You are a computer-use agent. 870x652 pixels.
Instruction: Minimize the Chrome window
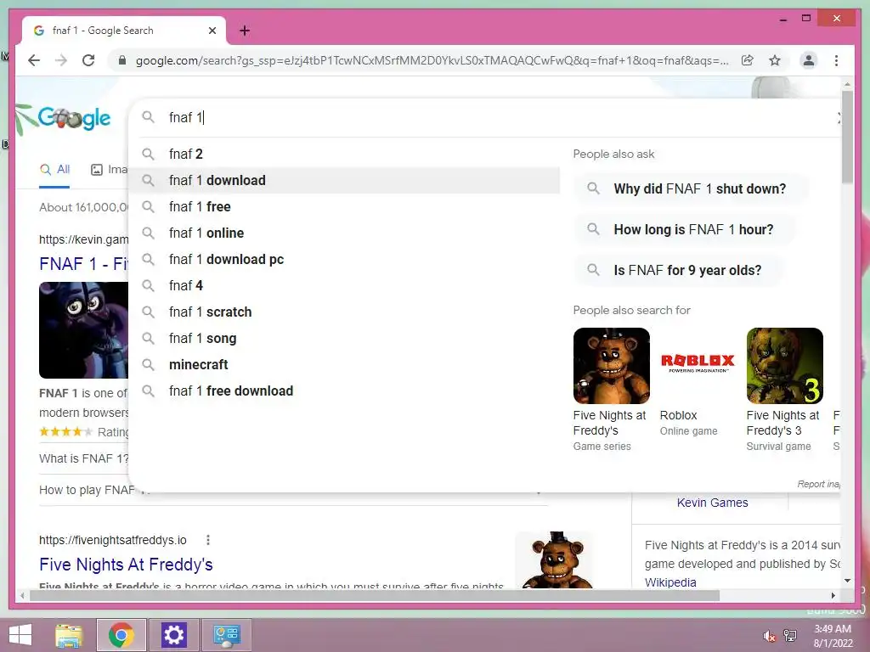click(782, 19)
